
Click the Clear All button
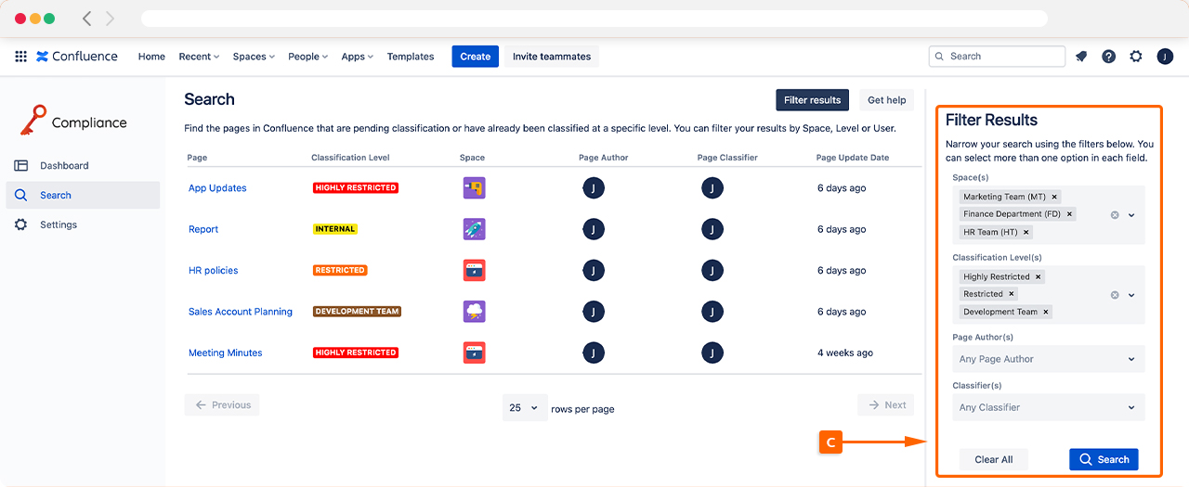(994, 459)
